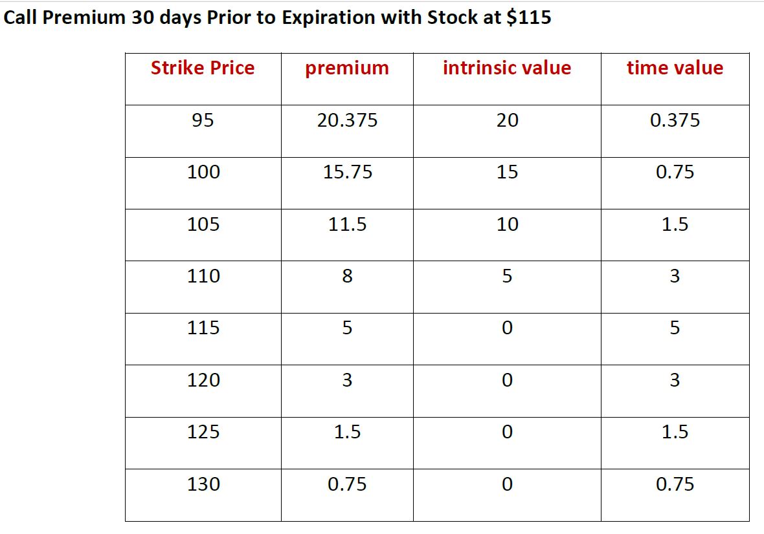Viewport: 764px width, 534px height.
Task: Select the 120 strike price cell
Action: 203,380
